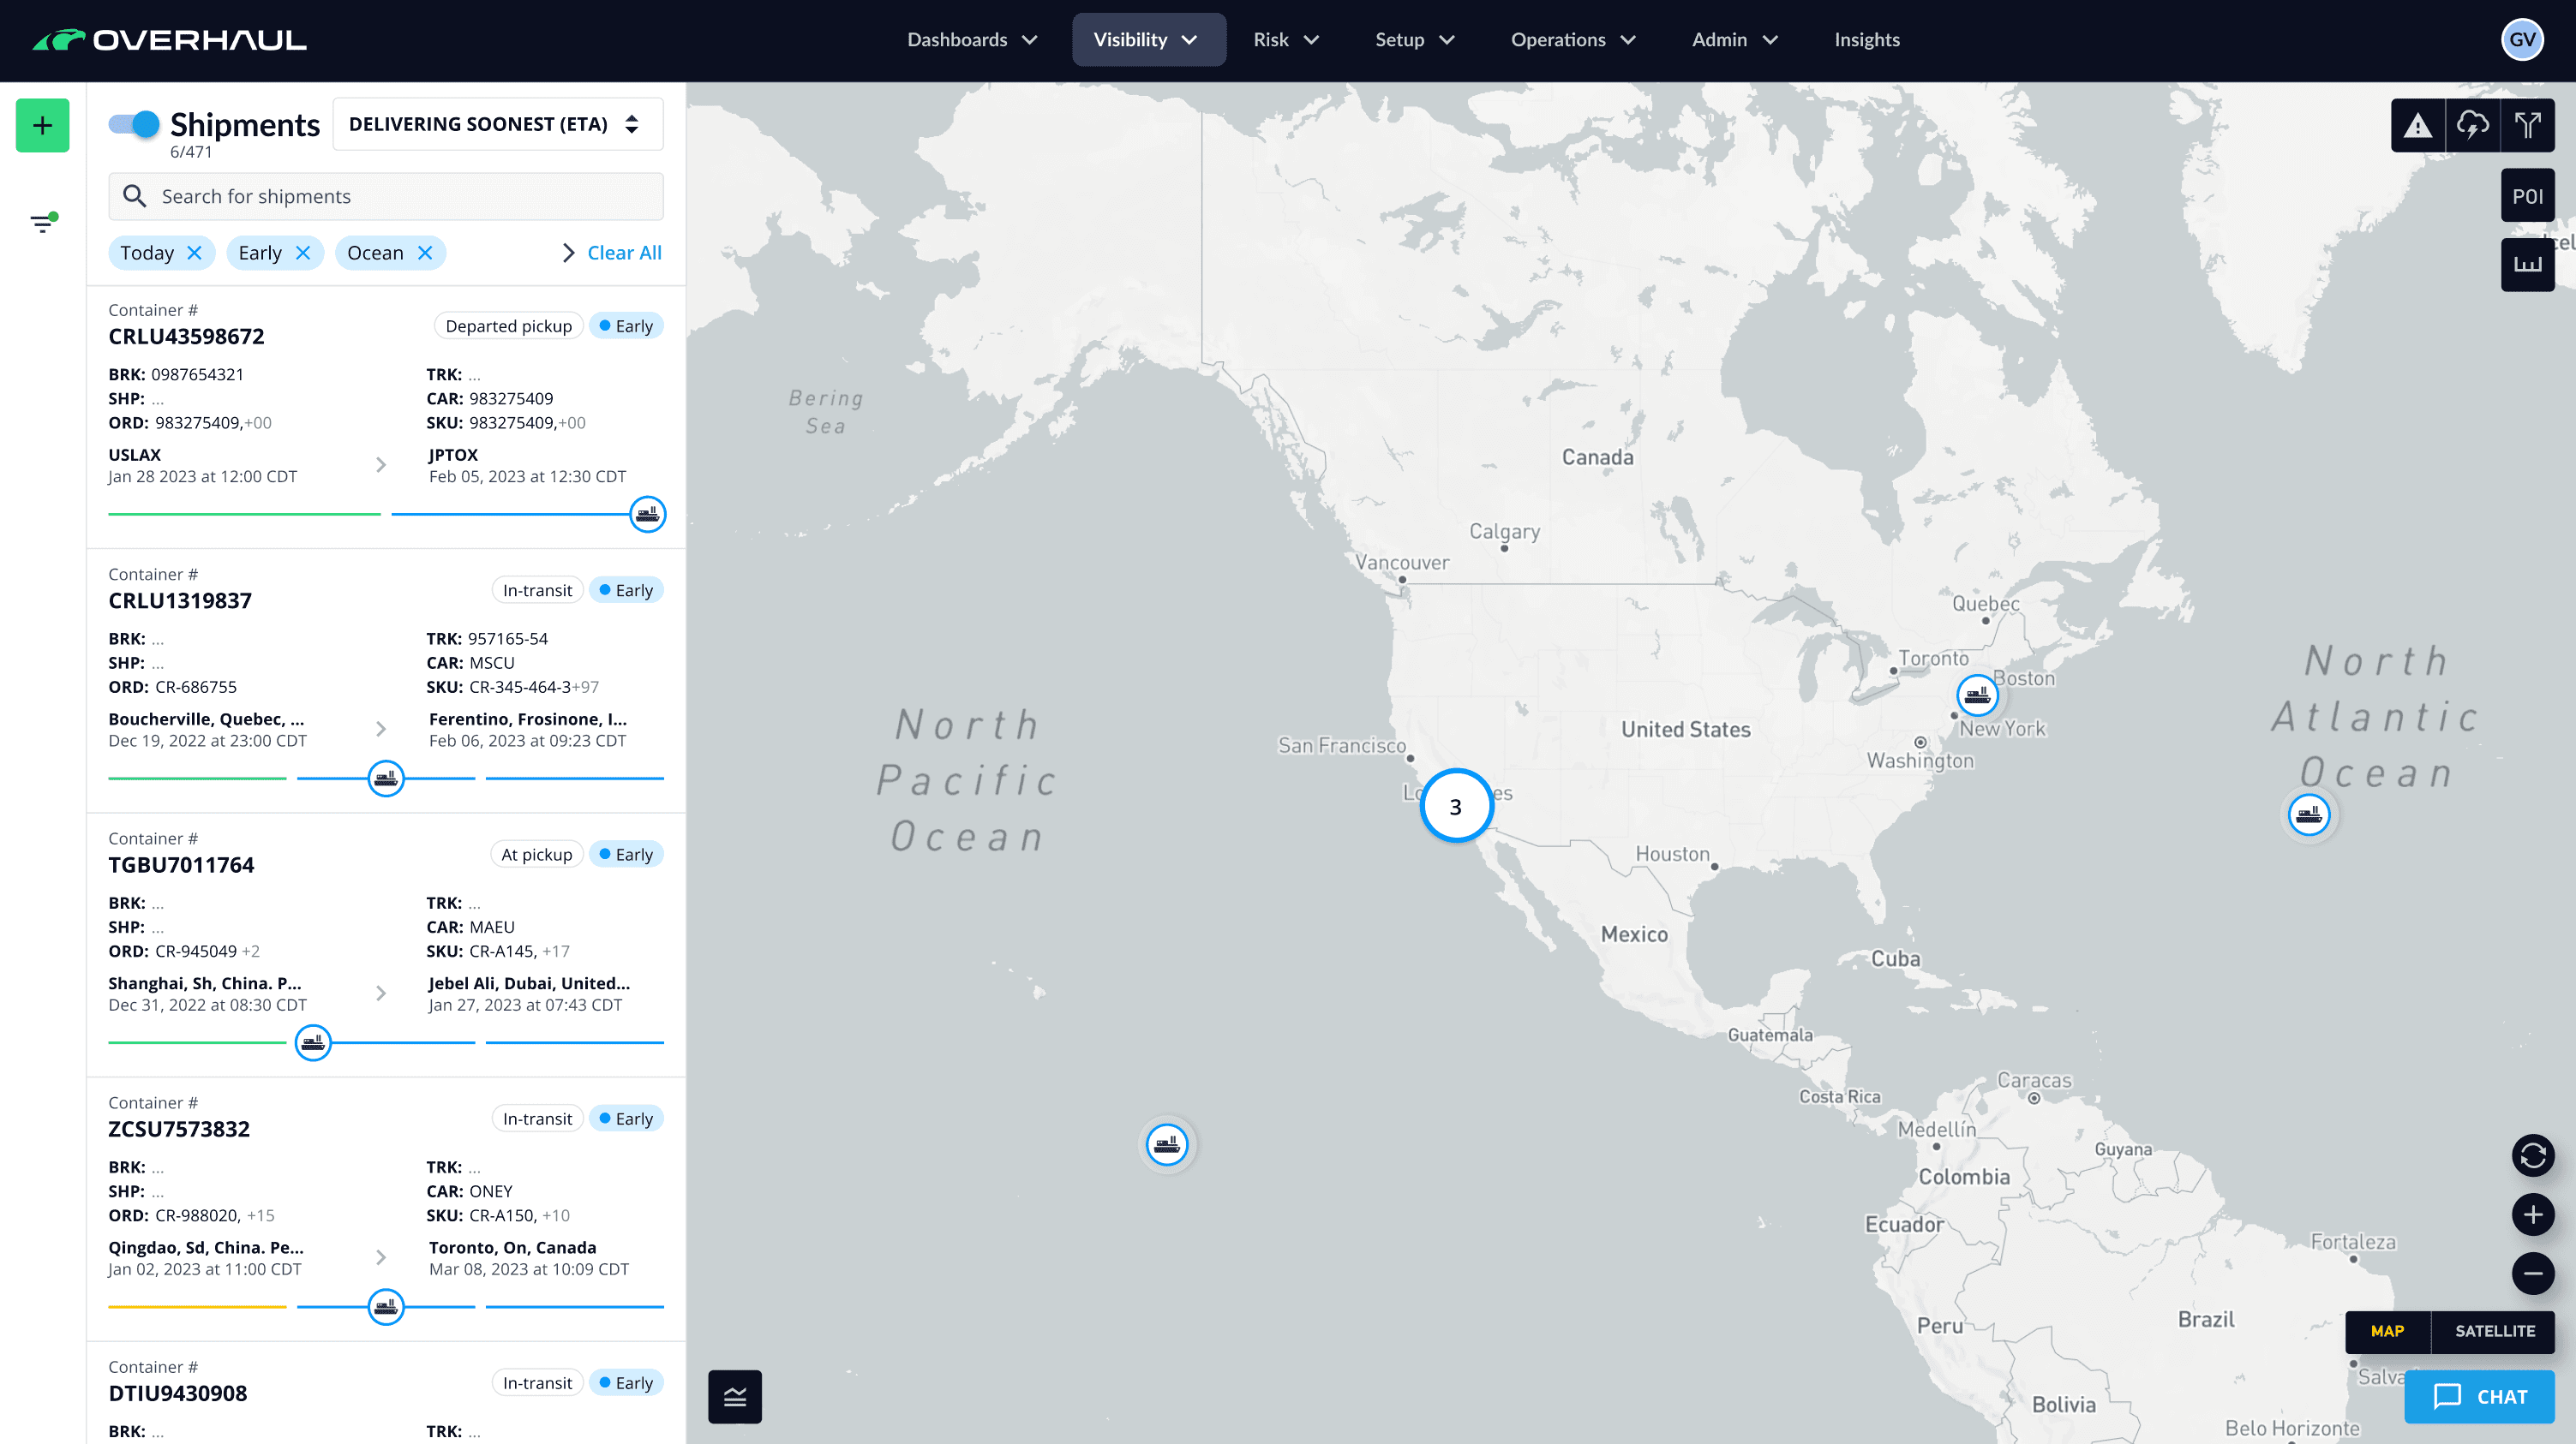The image size is (2576, 1444).
Task: Open the Insights menu item
Action: pyautogui.click(x=1866, y=40)
